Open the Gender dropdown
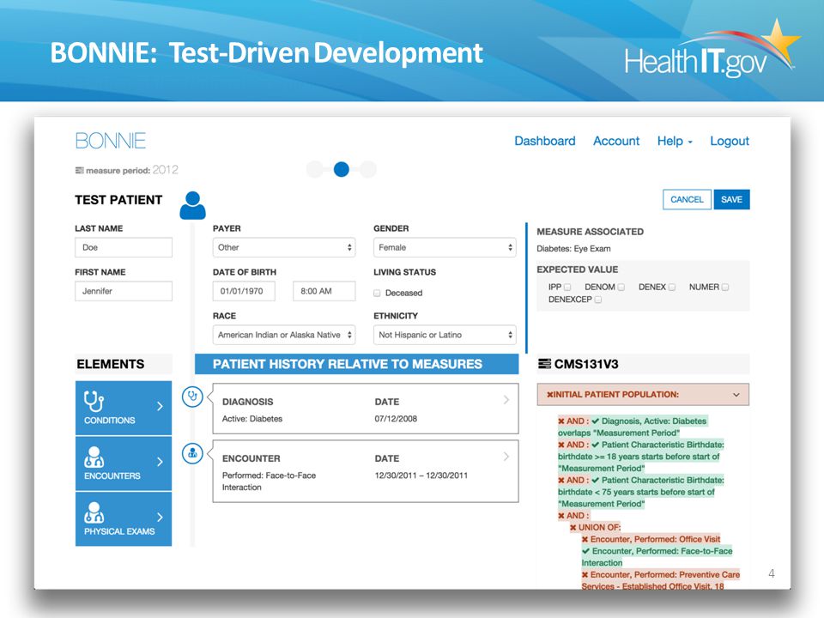824x618 pixels. 445,247
